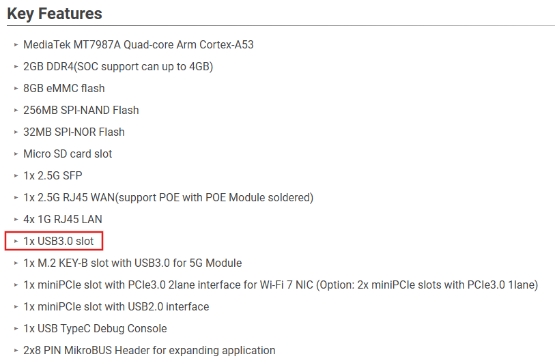Image resolution: width=555 pixels, height=363 pixels.
Task: Click the bullet arrow next to USB TypeC Debug Console
Action: coord(16,329)
